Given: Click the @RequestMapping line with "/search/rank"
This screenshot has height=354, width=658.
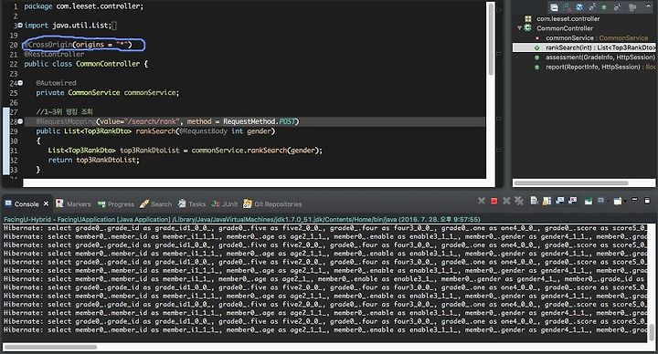Looking at the screenshot, I should click(x=168, y=121).
